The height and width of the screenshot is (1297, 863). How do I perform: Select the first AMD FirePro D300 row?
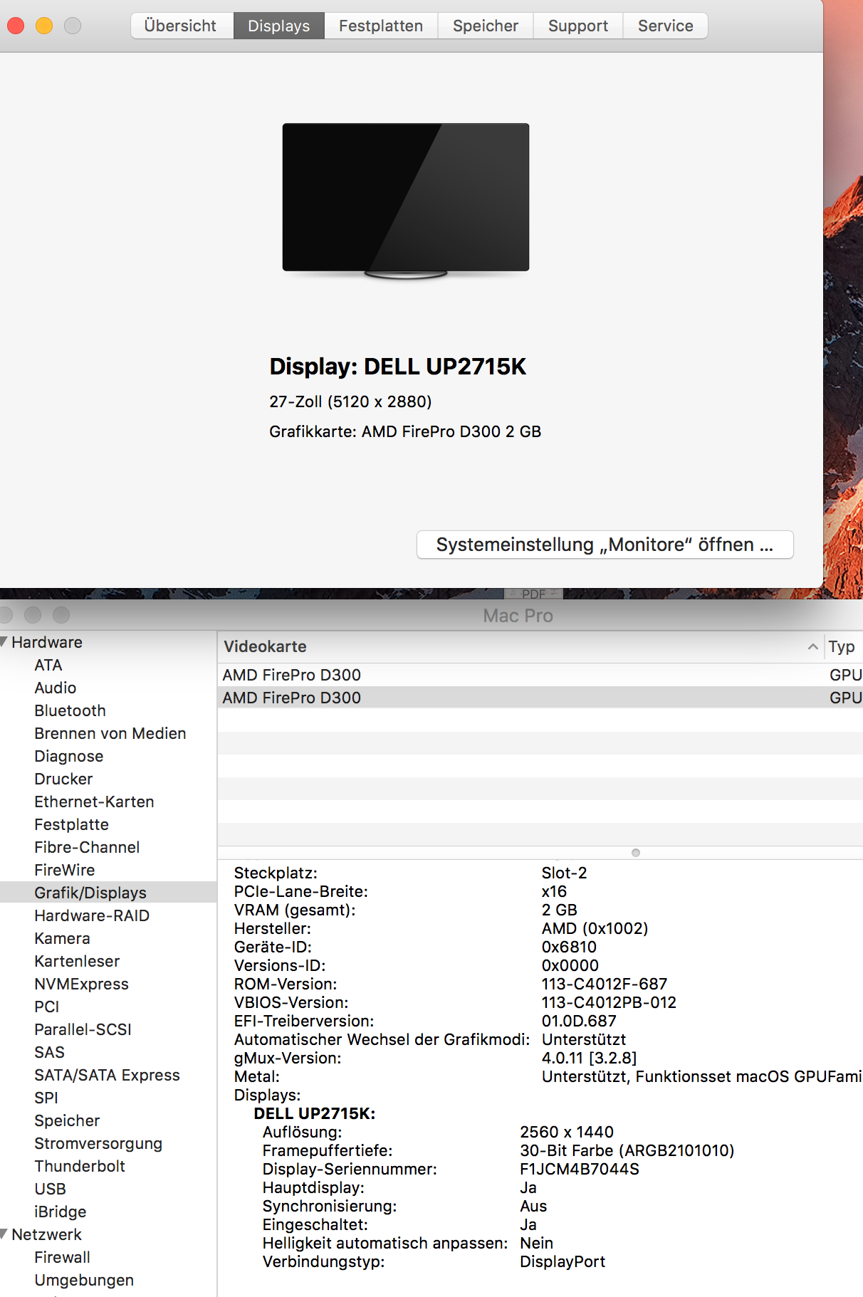(x=540, y=675)
